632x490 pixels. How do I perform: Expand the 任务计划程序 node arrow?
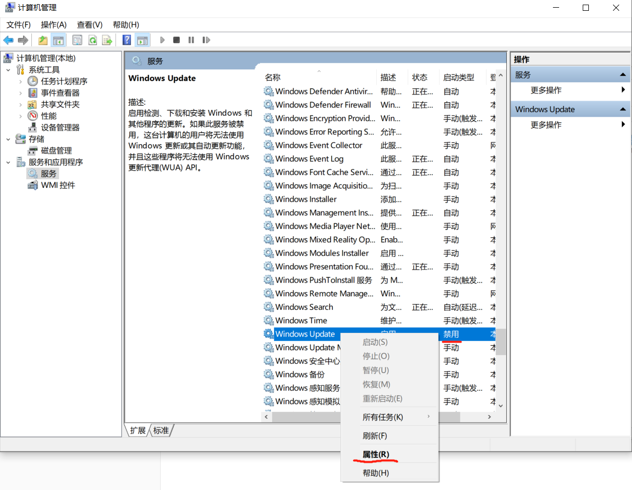[21, 81]
